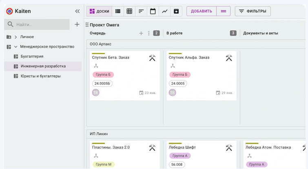Click the ИП Ликин lane header
This screenshot has width=308, height=169.
pyautogui.click(x=99, y=134)
